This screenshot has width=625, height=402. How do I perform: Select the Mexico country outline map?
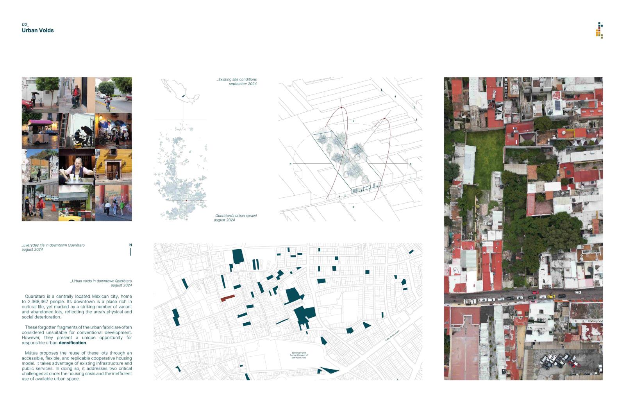coord(180,92)
